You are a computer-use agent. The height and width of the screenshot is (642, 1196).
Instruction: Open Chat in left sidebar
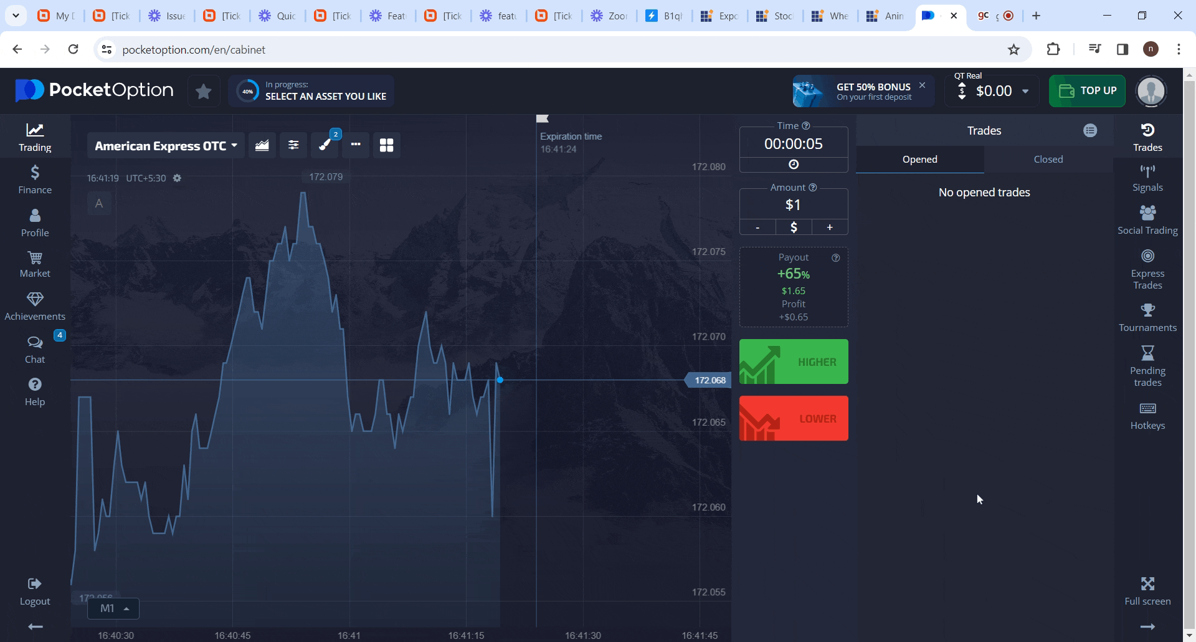pyautogui.click(x=35, y=349)
